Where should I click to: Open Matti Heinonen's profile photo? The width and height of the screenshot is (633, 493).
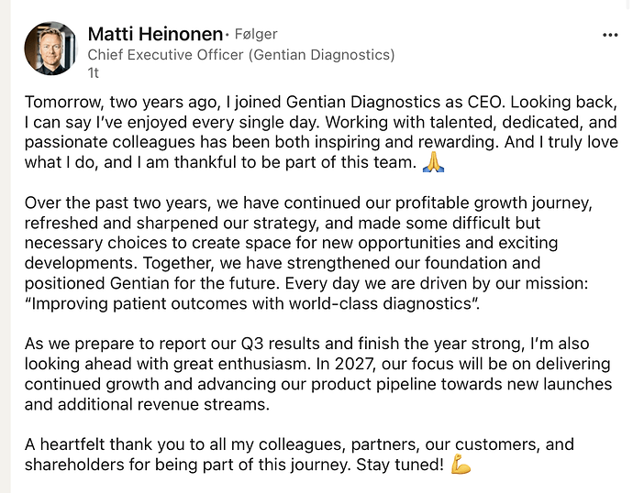pos(50,49)
